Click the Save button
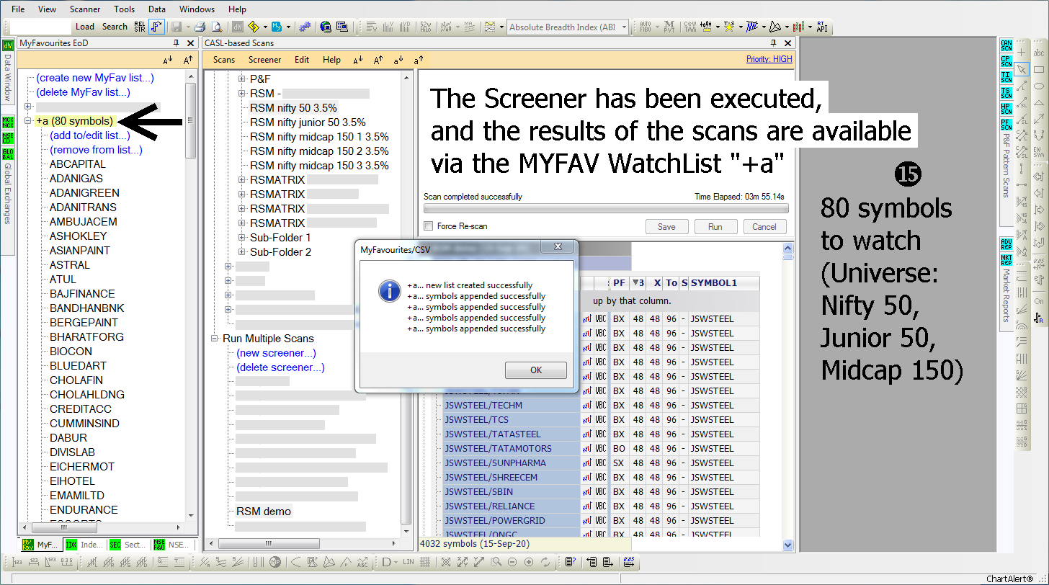The width and height of the screenshot is (1049, 585). coord(666,226)
